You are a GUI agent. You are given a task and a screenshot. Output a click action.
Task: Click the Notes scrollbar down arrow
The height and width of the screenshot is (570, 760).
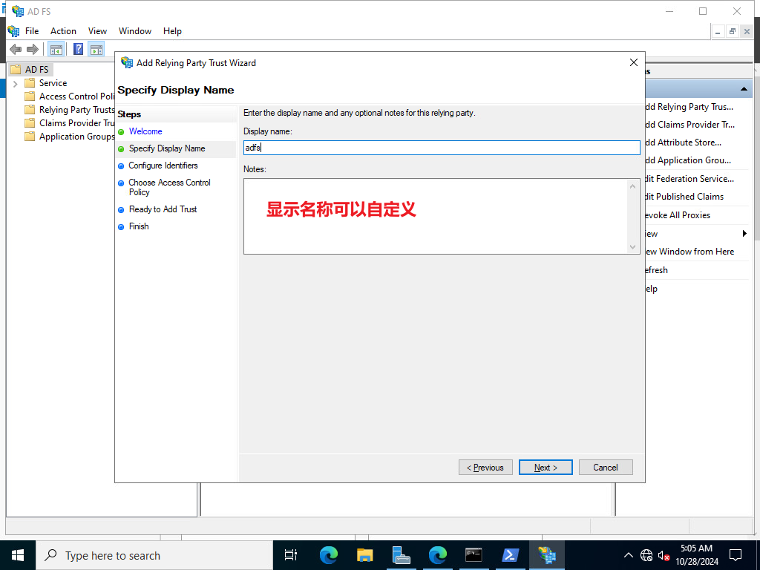pos(632,247)
